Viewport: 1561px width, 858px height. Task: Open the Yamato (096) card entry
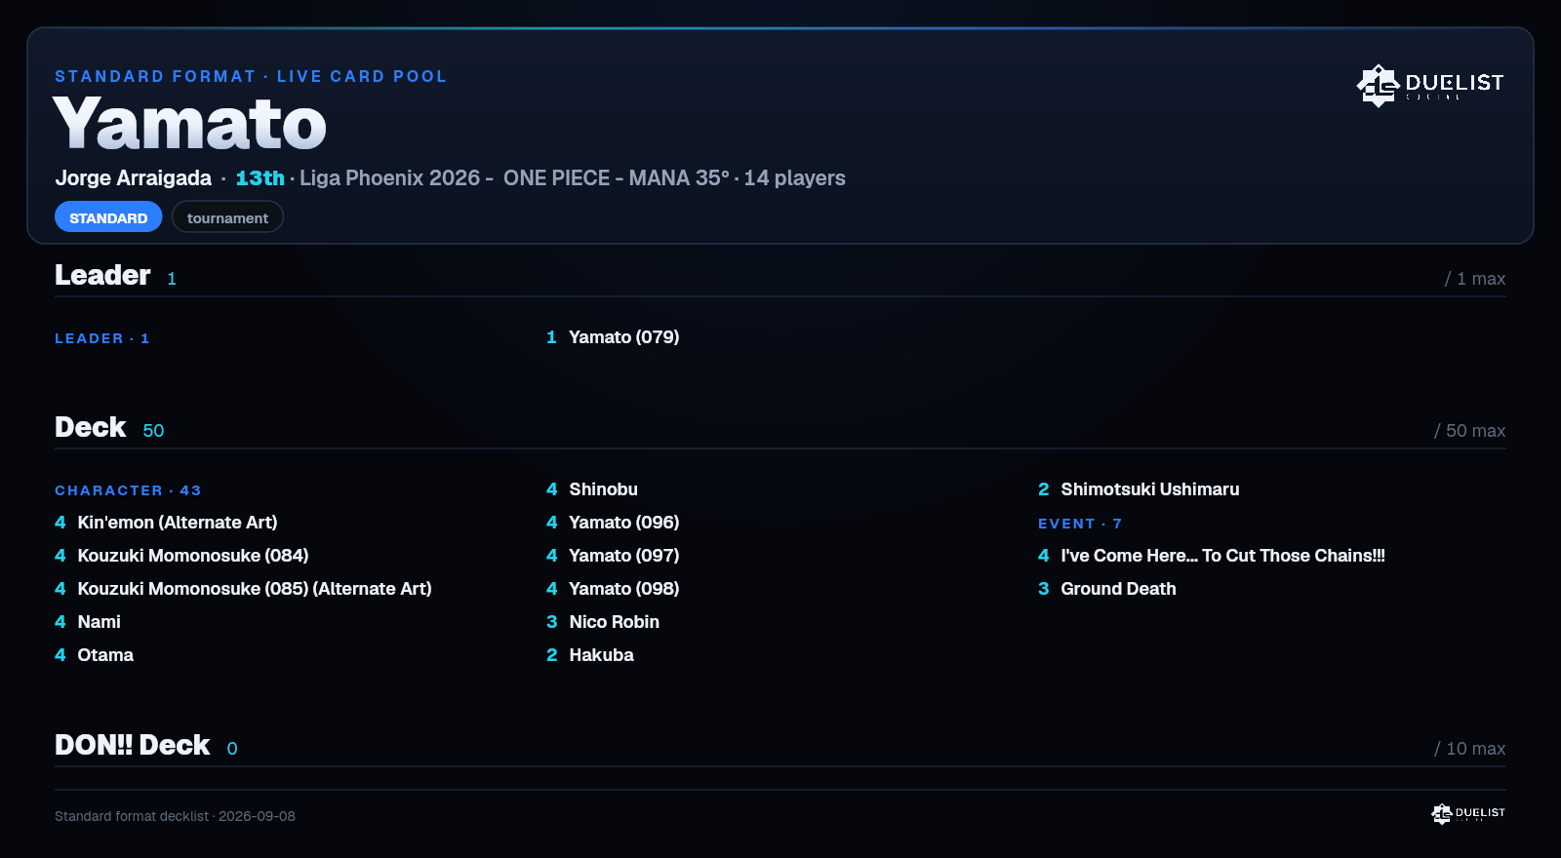(x=613, y=523)
